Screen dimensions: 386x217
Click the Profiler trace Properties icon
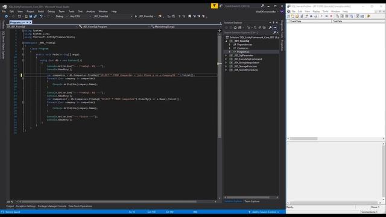click(x=306, y=16)
